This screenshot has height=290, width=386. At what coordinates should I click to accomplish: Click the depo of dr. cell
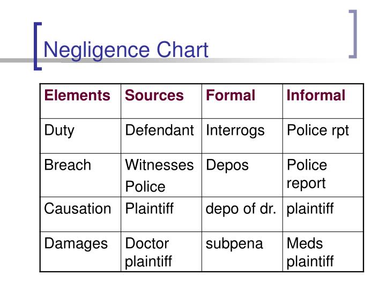click(241, 208)
